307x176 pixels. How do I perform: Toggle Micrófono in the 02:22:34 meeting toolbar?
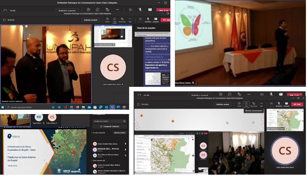pyautogui.click(x=148, y=20)
